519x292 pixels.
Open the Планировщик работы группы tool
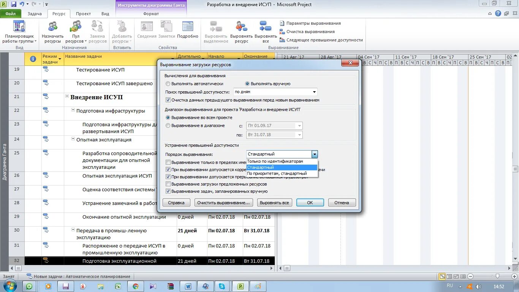19,32
